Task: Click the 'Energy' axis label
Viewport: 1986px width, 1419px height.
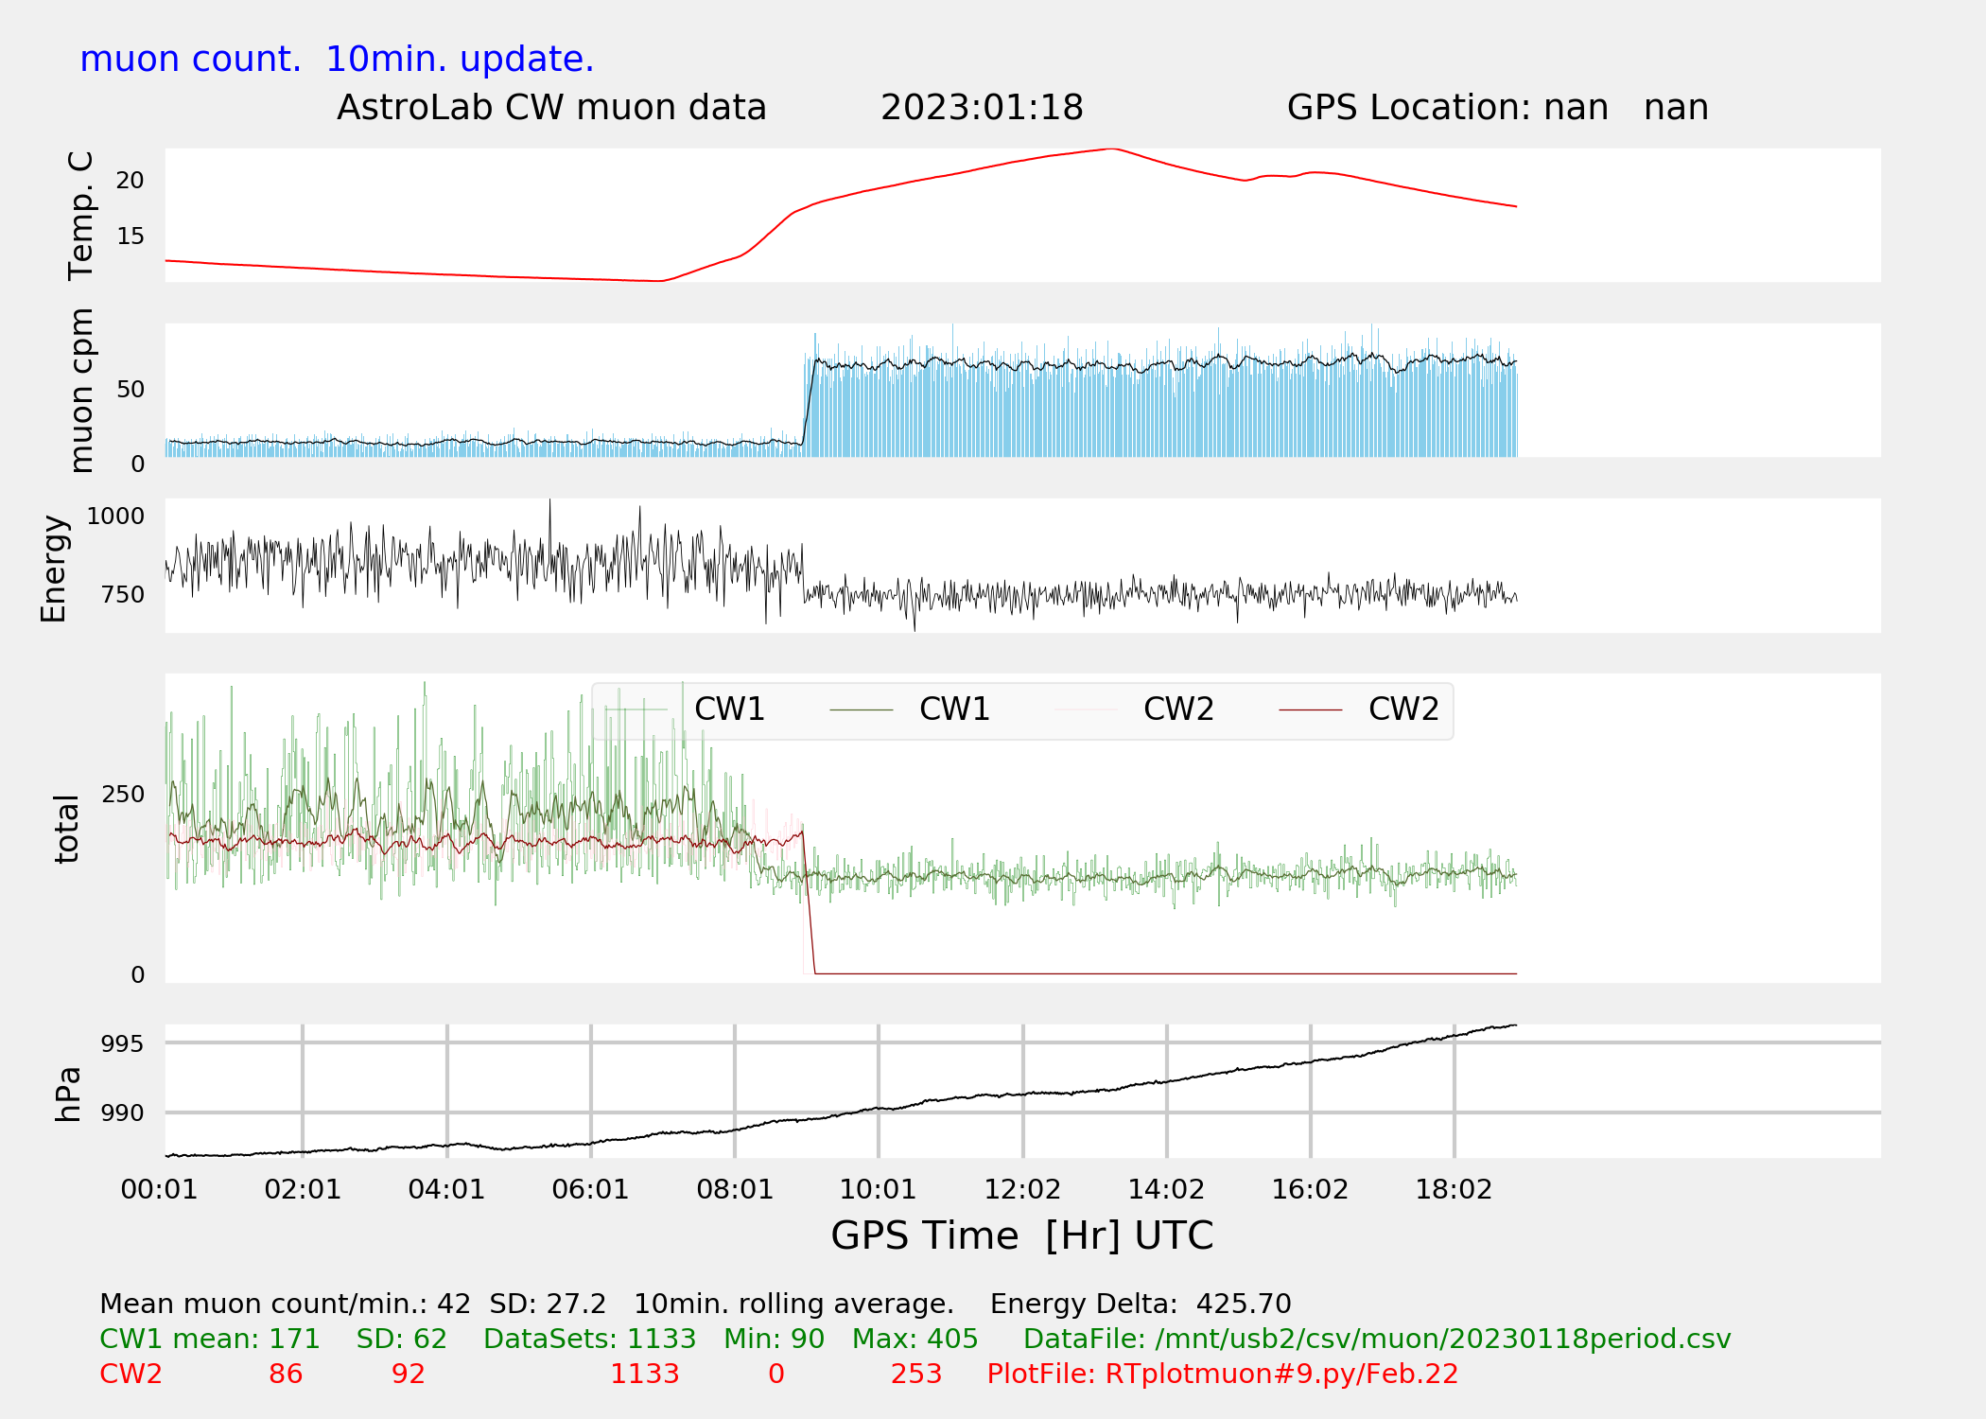Action: (x=54, y=569)
